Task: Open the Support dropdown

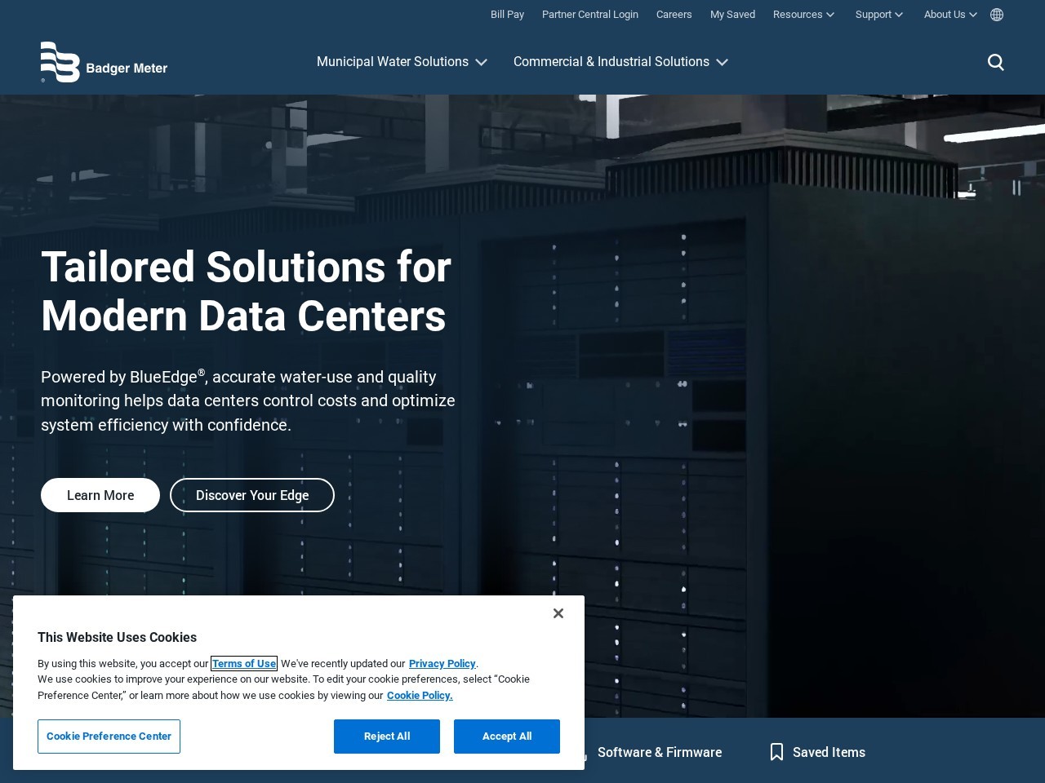Action: pyautogui.click(x=878, y=15)
